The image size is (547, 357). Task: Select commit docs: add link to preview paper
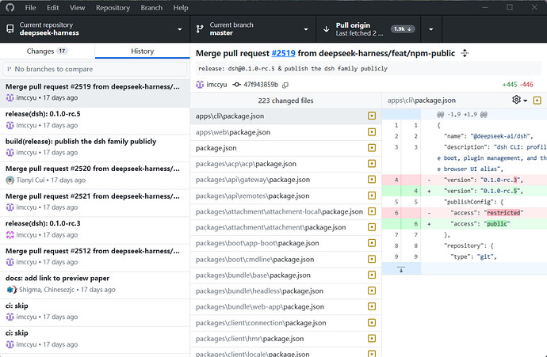click(95, 284)
